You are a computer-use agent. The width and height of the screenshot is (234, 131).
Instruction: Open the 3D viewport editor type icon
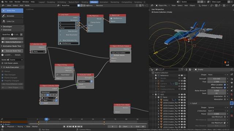click(152, 5)
